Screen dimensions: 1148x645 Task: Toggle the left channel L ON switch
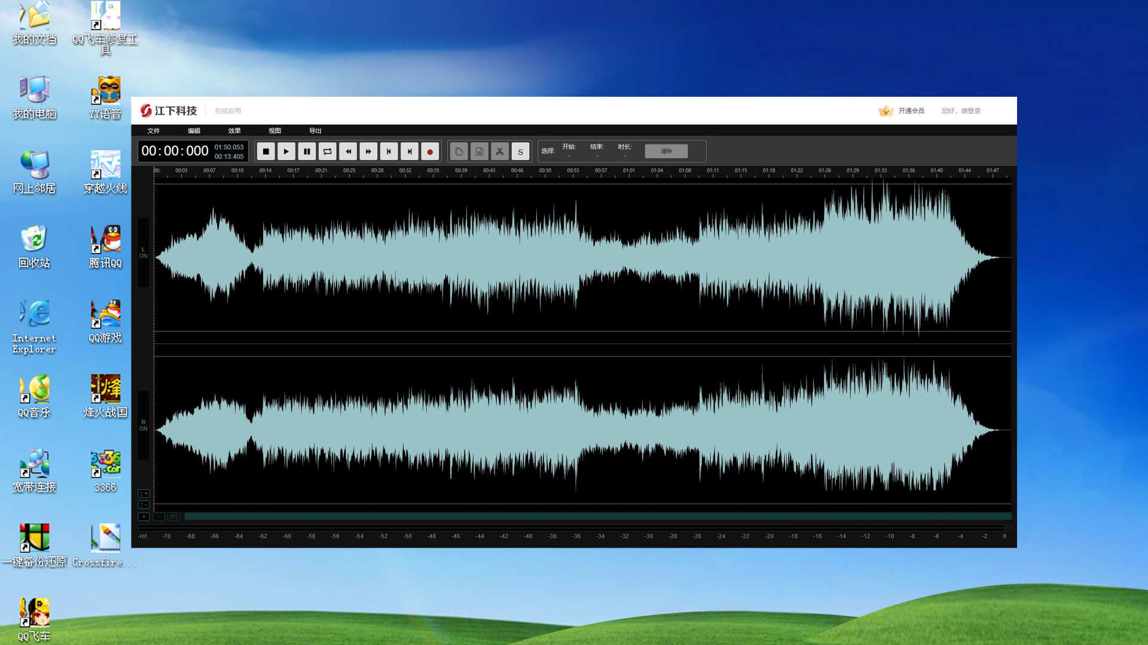click(x=143, y=253)
